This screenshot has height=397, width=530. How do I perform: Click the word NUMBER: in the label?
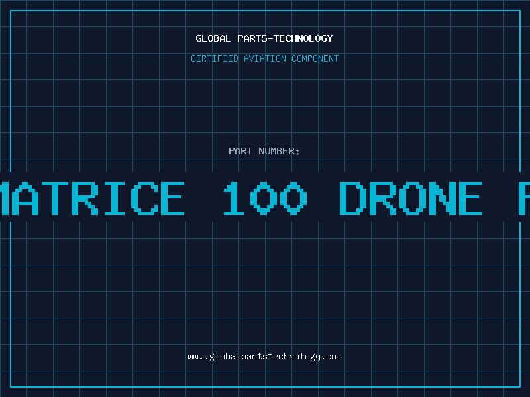(x=279, y=151)
